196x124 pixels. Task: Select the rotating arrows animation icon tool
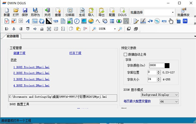coord(41,21)
